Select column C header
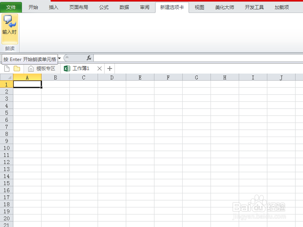This screenshot has height=227, width=303. pyautogui.click(x=84, y=78)
